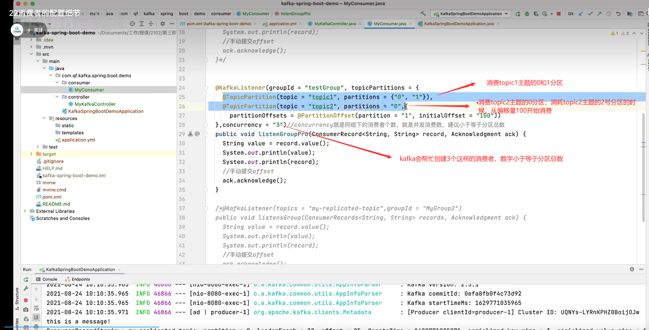Toggle scroll to end of console
Viewport: 649px width, 330px height.
point(36,317)
